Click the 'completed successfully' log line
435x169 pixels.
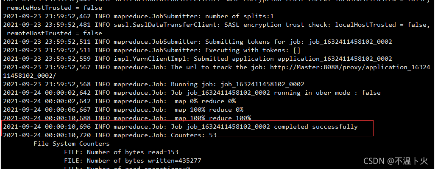[x=180, y=127]
